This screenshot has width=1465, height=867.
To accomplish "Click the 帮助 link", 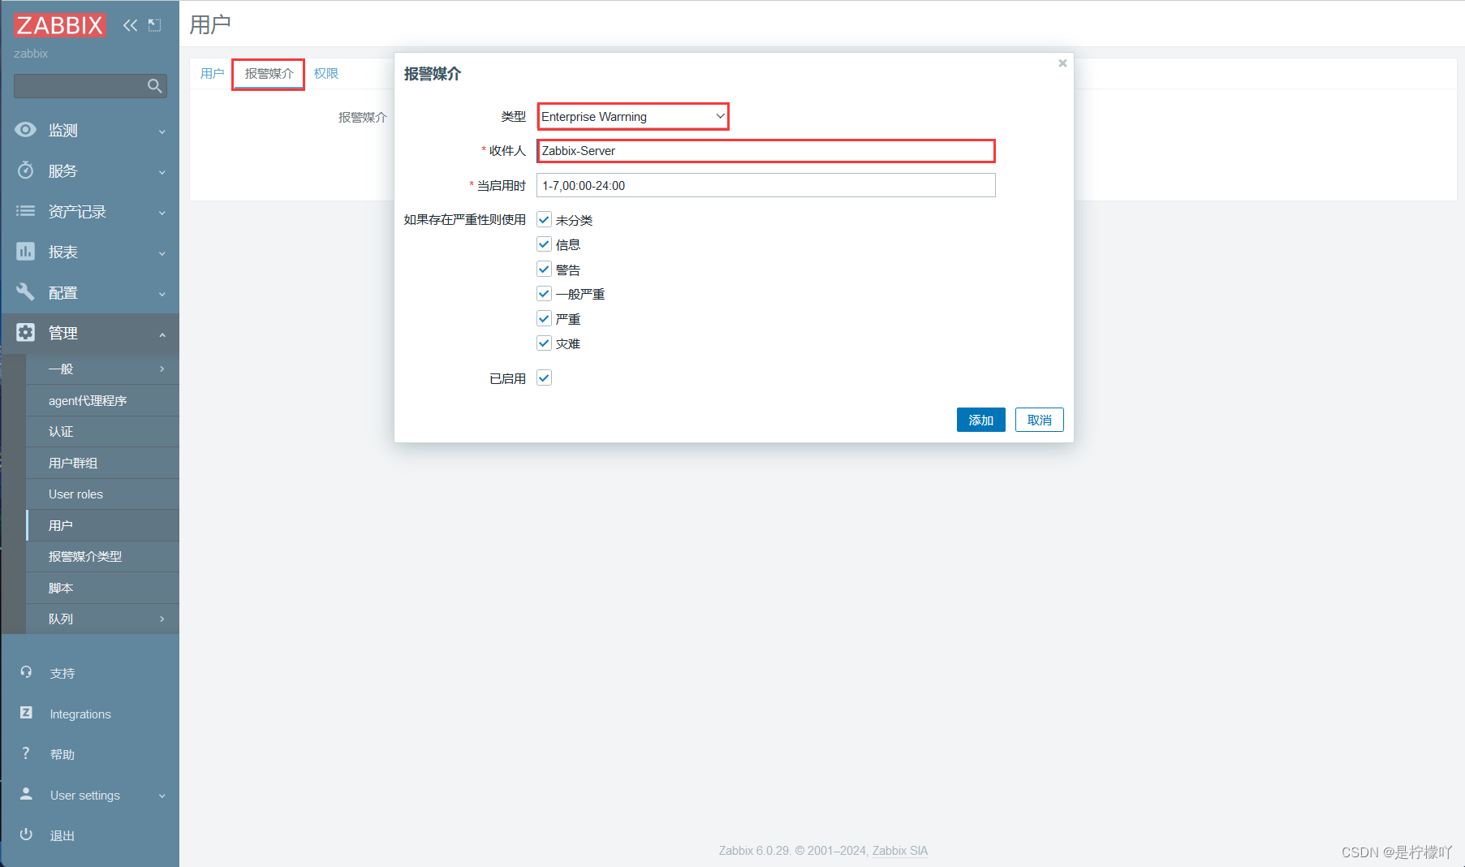I will coord(62,755).
